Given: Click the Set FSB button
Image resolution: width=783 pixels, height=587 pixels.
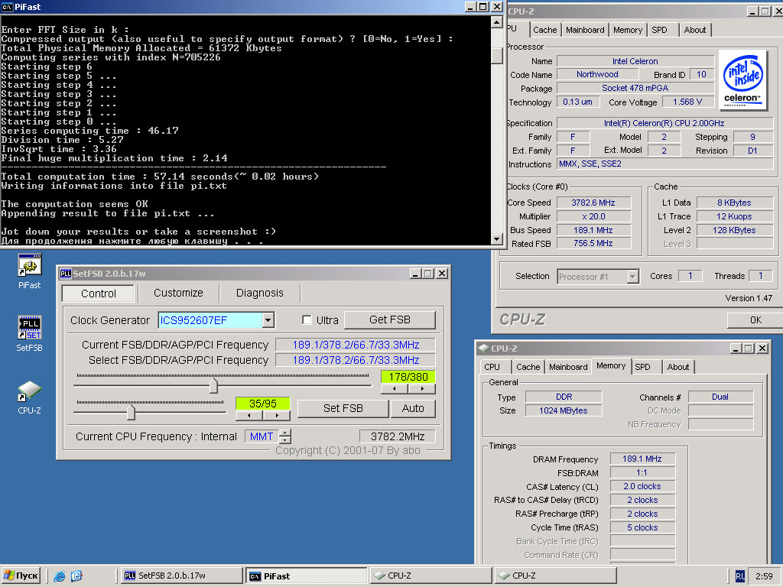Looking at the screenshot, I should (x=343, y=408).
